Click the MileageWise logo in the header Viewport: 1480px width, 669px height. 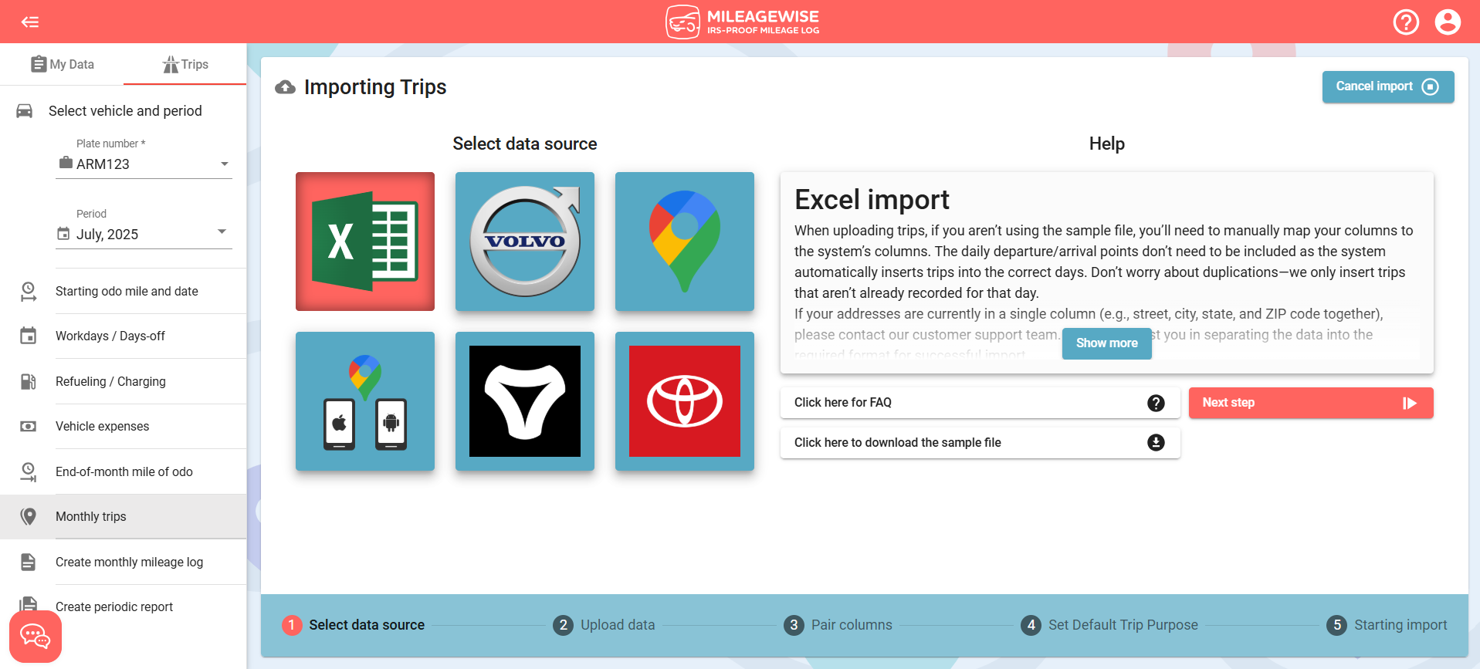pyautogui.click(x=742, y=22)
